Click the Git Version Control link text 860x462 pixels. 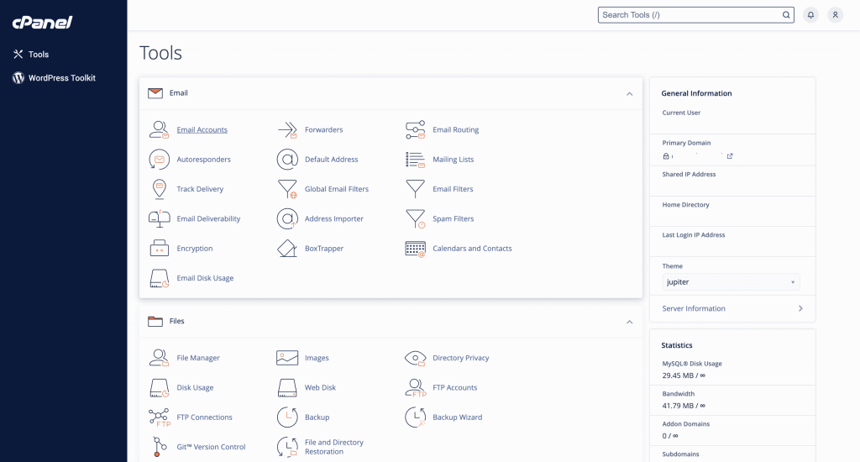(211, 447)
